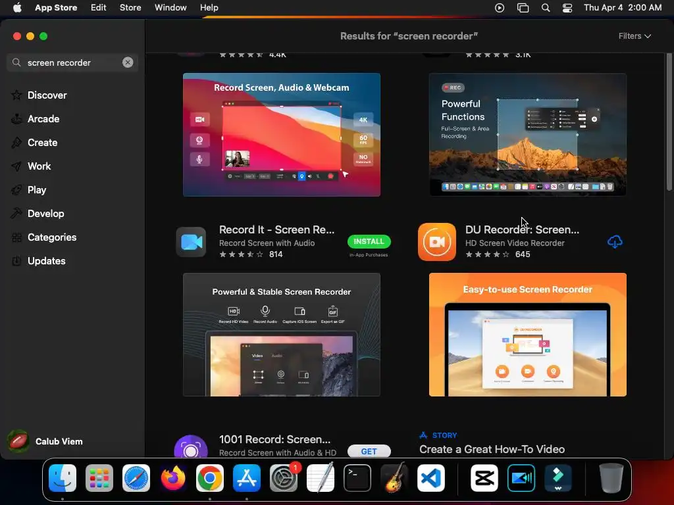Open System Preferences from the Dock
The height and width of the screenshot is (505, 674).
pyautogui.click(x=284, y=478)
